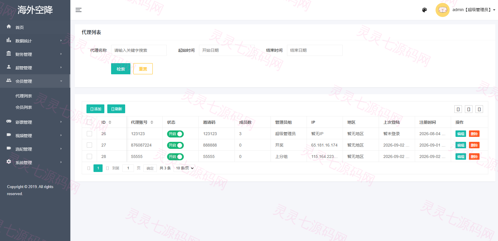
Task: Click the camera icon for 视频管理
Action: click(x=9, y=135)
